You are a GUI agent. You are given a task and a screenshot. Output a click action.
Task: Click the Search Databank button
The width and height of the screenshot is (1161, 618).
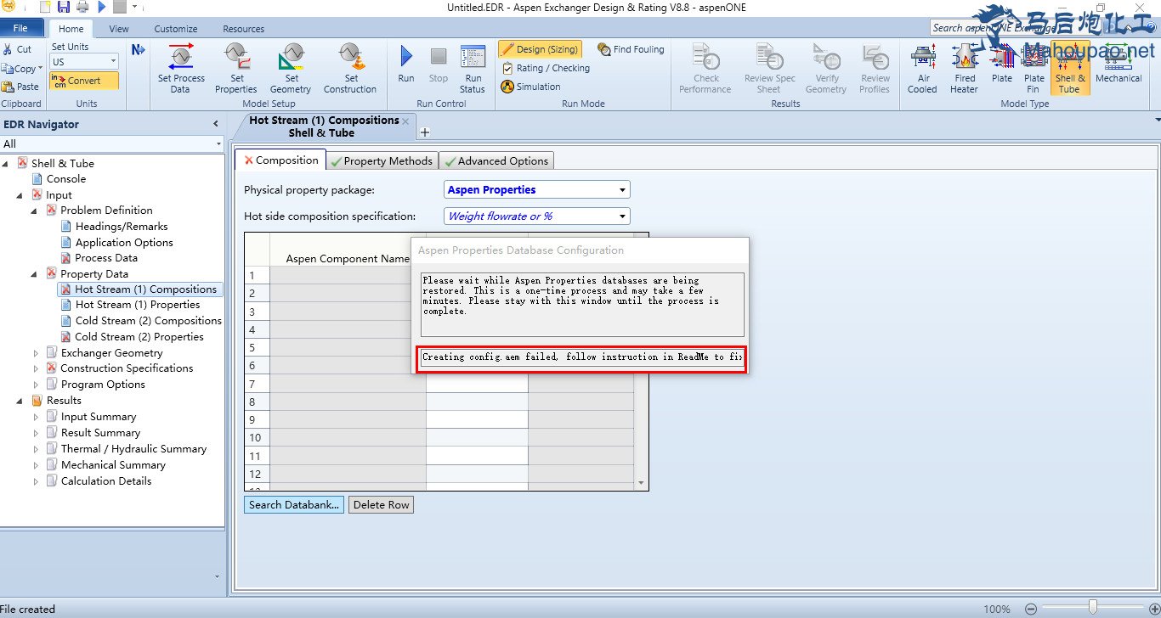coord(294,504)
